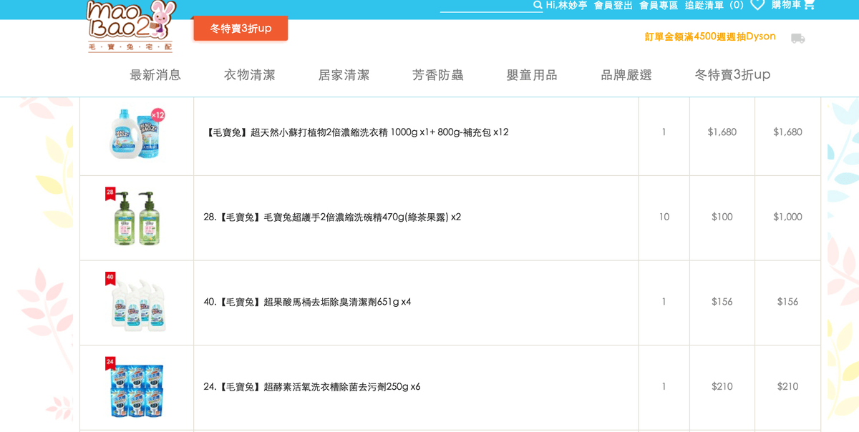The image size is (859, 432).
Task: Go to 會員專區 member area
Action: [x=659, y=6]
